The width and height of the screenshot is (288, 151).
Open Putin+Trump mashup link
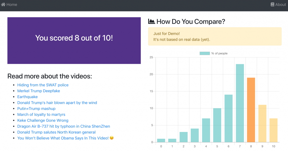click(x=36, y=108)
